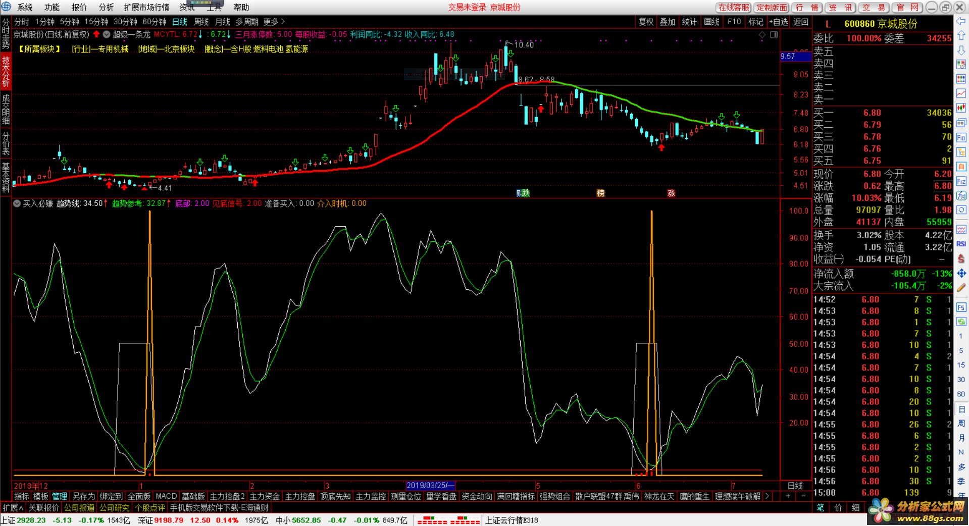Click the red dollar sign icon
Screen dimensions: 969x526
(x=961, y=258)
